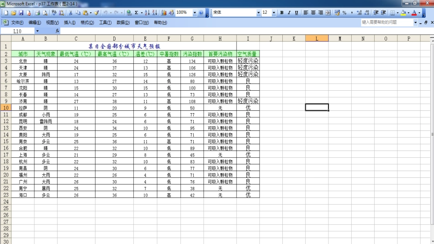
Task: Launch the Chart Wizard icon
Action: pyautogui.click(x=164, y=13)
